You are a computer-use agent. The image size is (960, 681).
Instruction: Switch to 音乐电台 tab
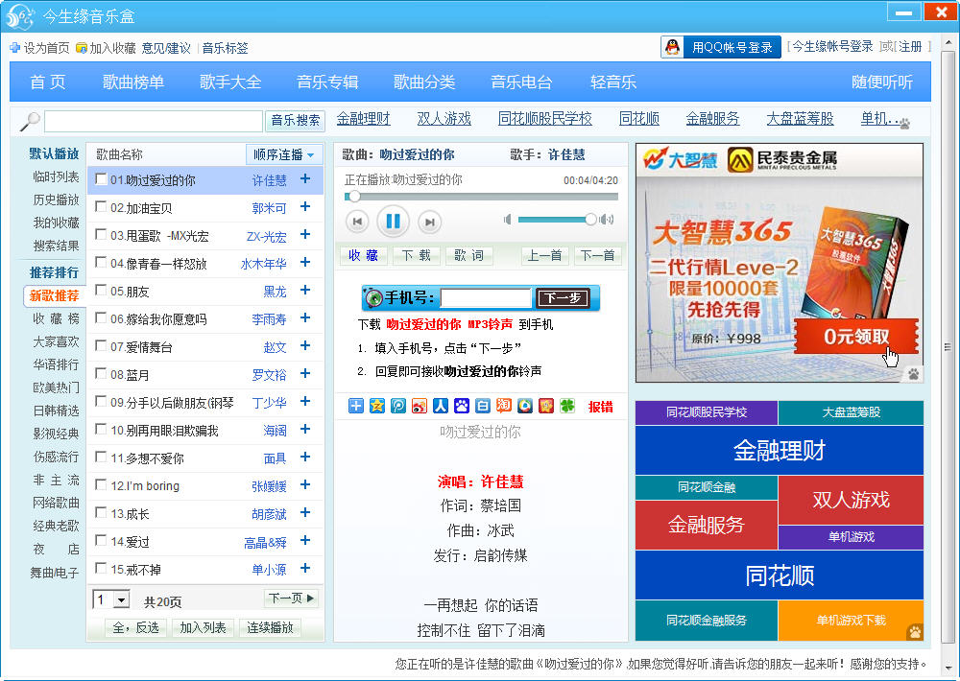[521, 82]
